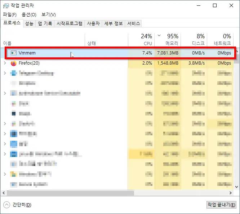Click Vmmem's 0Mbps network value
The width and height of the screenshot is (240, 214).
(x=224, y=53)
